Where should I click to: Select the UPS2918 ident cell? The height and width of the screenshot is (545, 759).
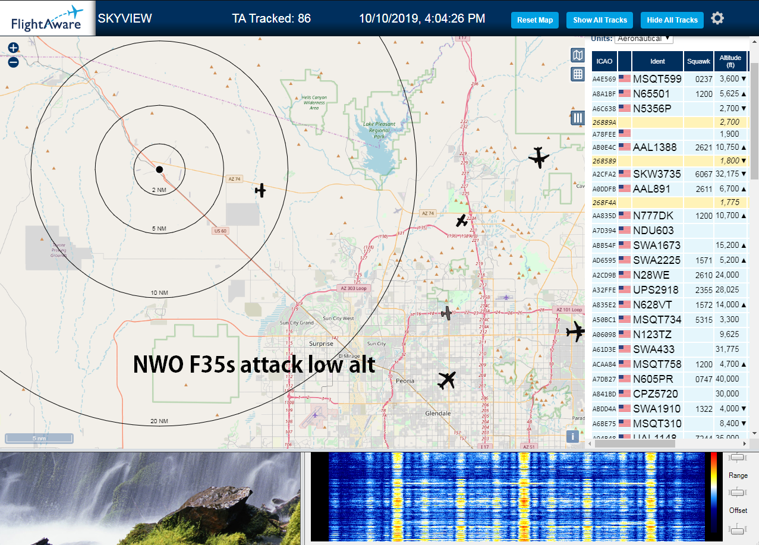coord(658,289)
